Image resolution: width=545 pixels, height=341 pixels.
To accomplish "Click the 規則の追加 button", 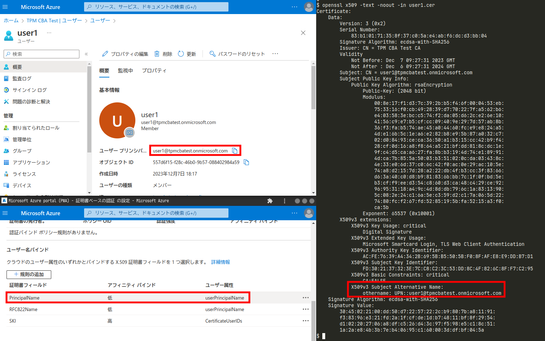I will (29, 274).
